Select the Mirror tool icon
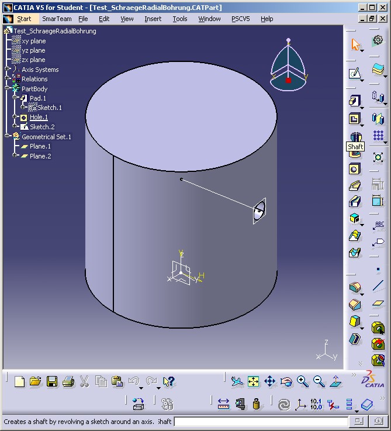391x431 pixels. click(378, 119)
